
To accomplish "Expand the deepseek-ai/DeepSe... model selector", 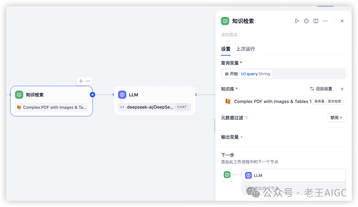I will (x=150, y=107).
